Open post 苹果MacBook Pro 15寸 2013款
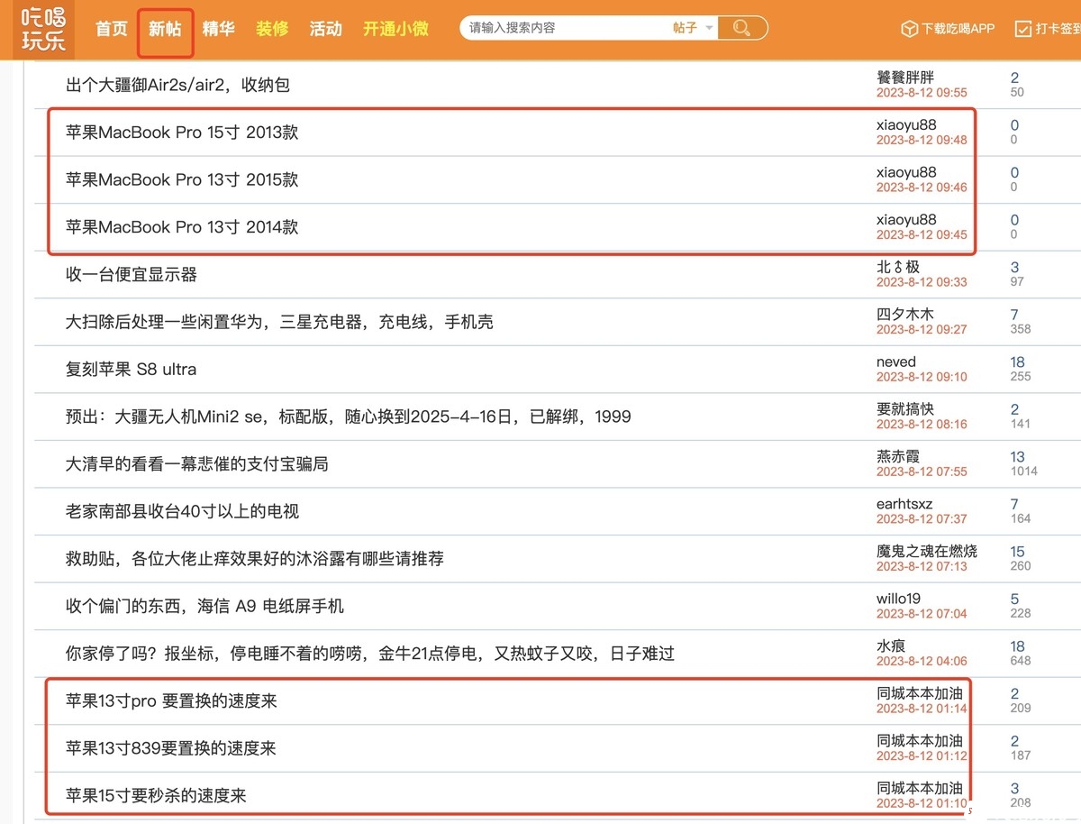This screenshot has width=1081, height=824. coord(182,133)
